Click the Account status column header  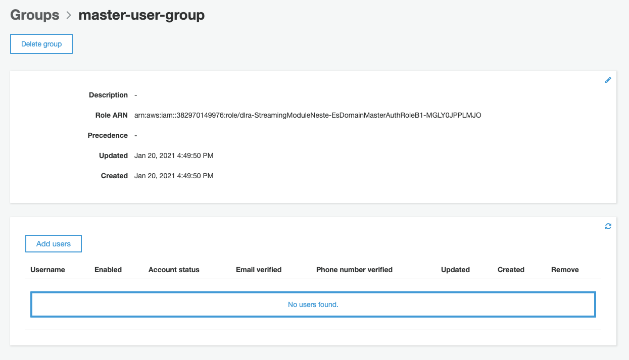[x=174, y=270]
